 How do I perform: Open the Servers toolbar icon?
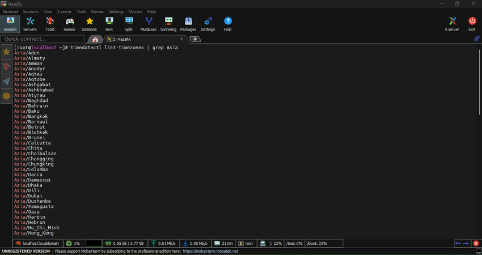click(x=30, y=24)
